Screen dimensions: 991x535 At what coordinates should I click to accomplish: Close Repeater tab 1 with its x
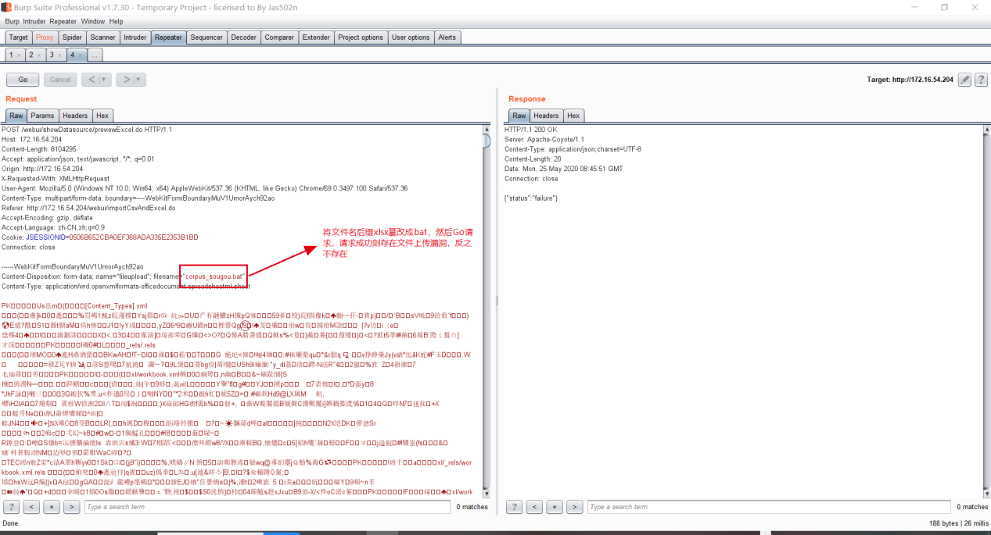18,55
